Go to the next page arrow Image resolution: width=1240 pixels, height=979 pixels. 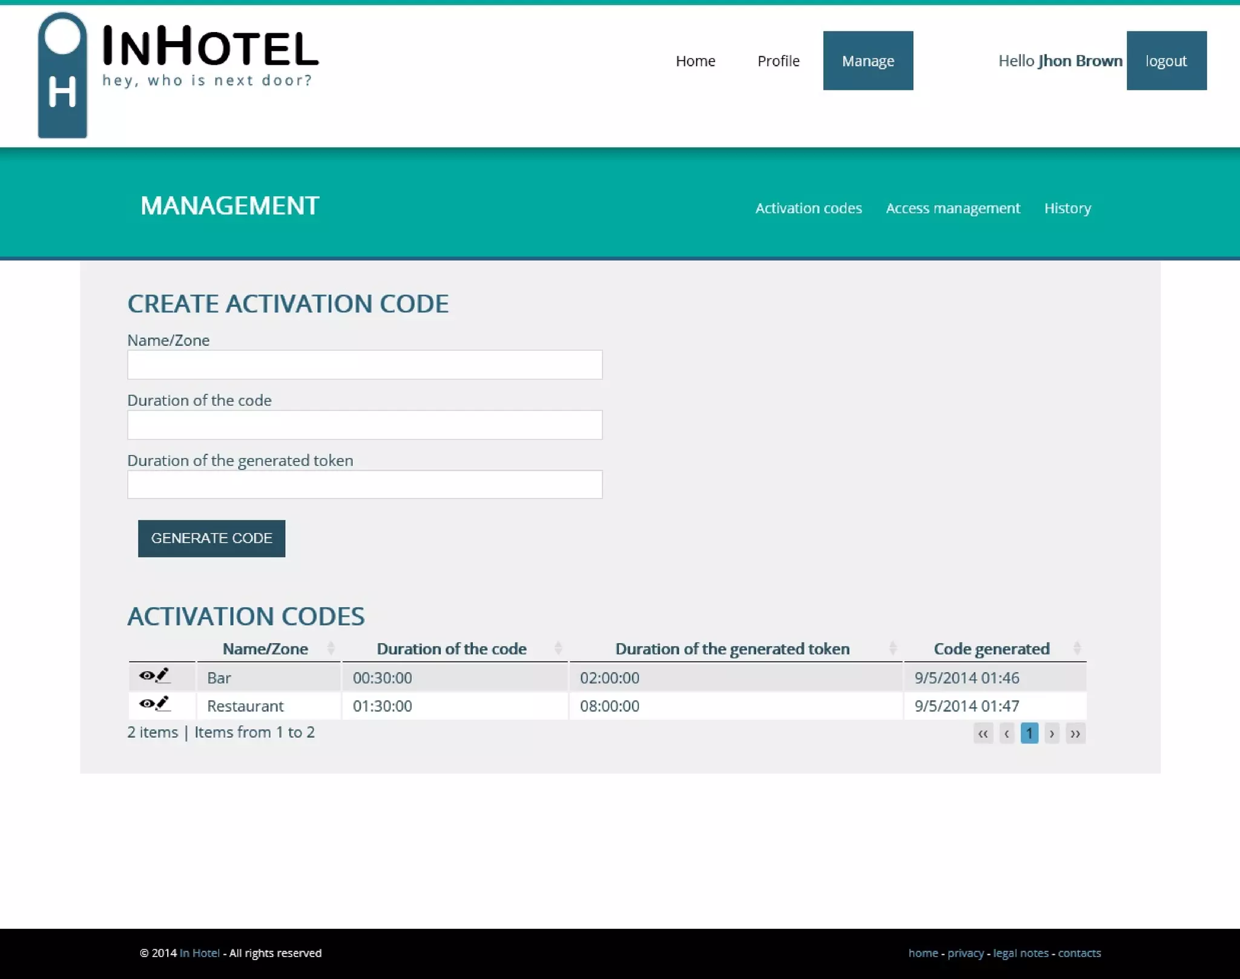(1052, 734)
